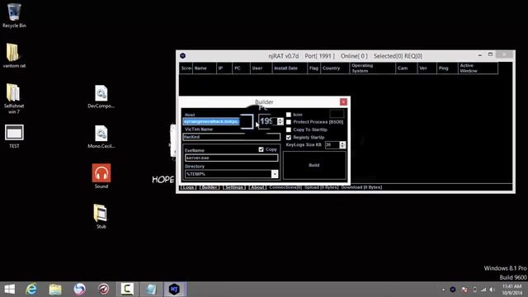Select the vantom rat folder icon
This screenshot has height=297, width=528.
coord(14,55)
